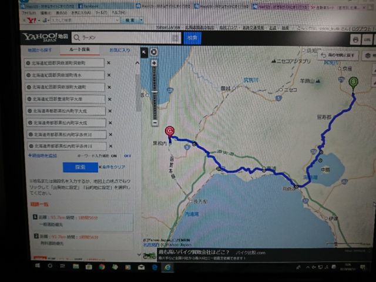Screen dimensions: 376x282
Task: Click the red start pin on map
Action: point(170,132)
